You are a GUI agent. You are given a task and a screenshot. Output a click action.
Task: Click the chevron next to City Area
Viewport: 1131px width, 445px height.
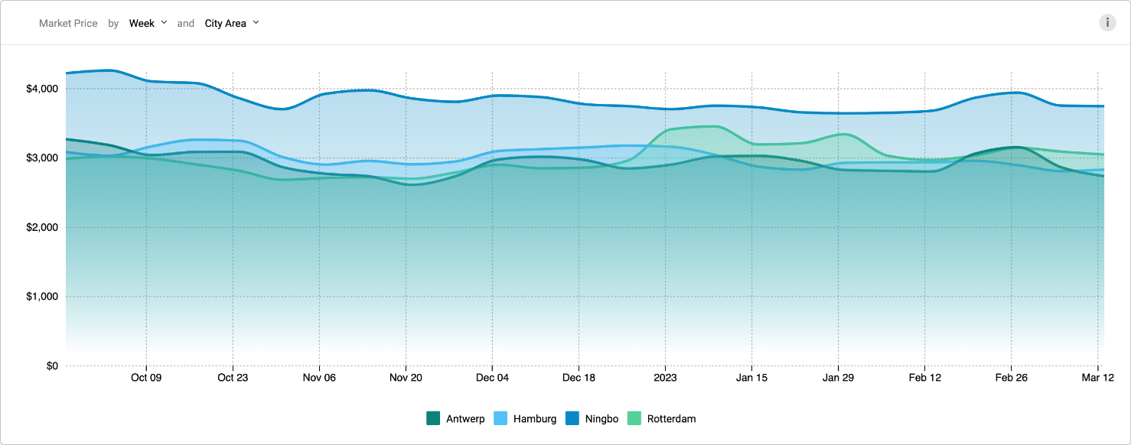click(x=256, y=23)
